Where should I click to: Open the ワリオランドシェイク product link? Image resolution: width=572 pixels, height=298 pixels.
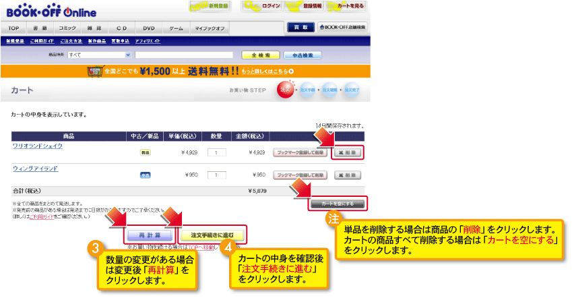tap(38, 146)
